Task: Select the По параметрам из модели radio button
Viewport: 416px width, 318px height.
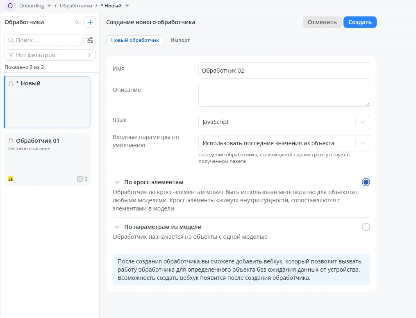Action: click(366, 226)
